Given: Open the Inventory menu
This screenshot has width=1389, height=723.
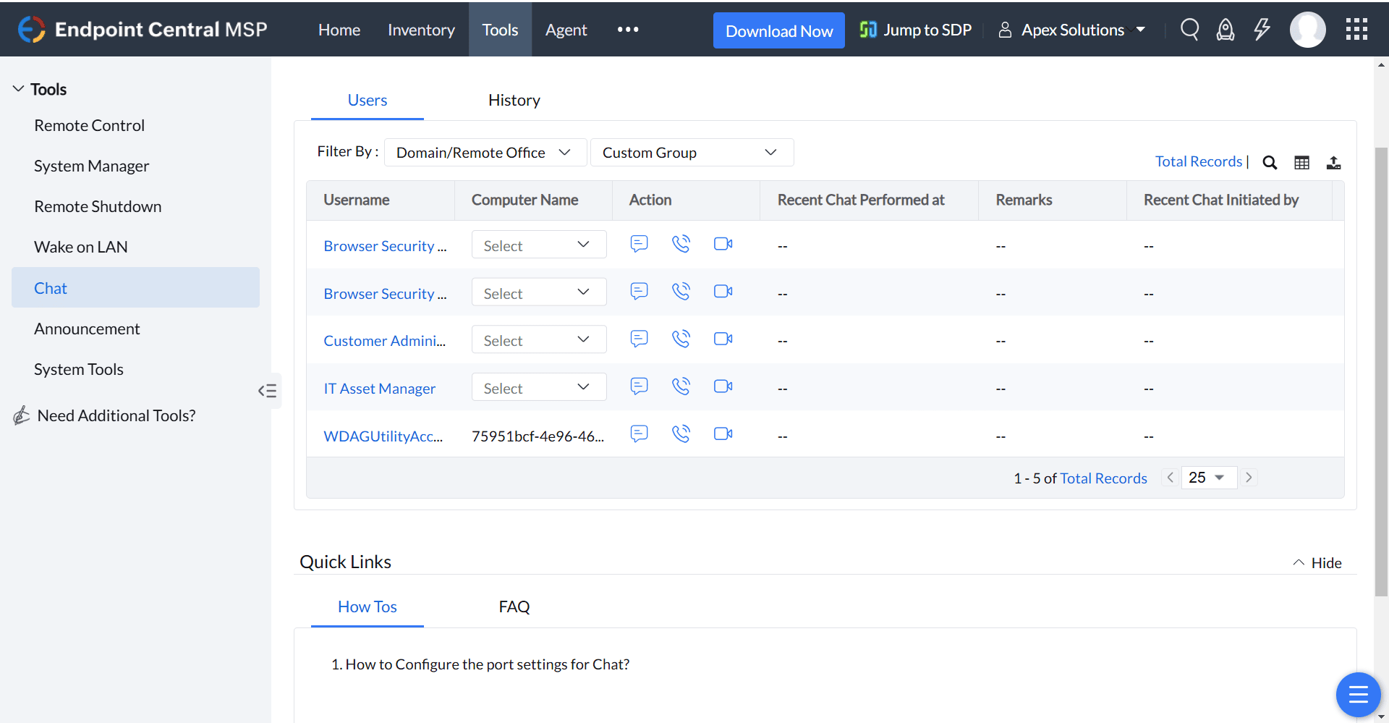Looking at the screenshot, I should click(x=421, y=30).
